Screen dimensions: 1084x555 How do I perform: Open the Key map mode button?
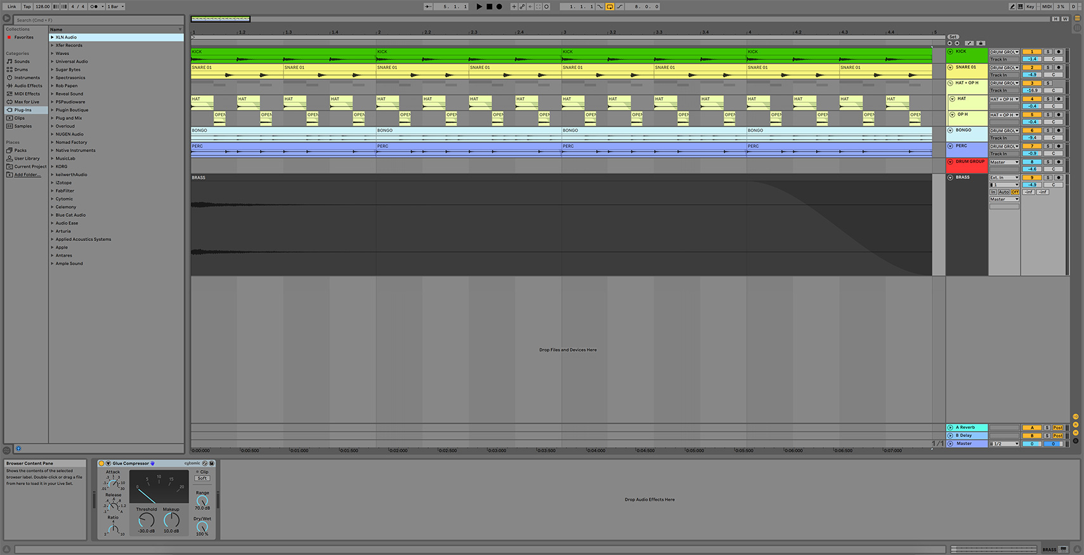[1030, 6]
